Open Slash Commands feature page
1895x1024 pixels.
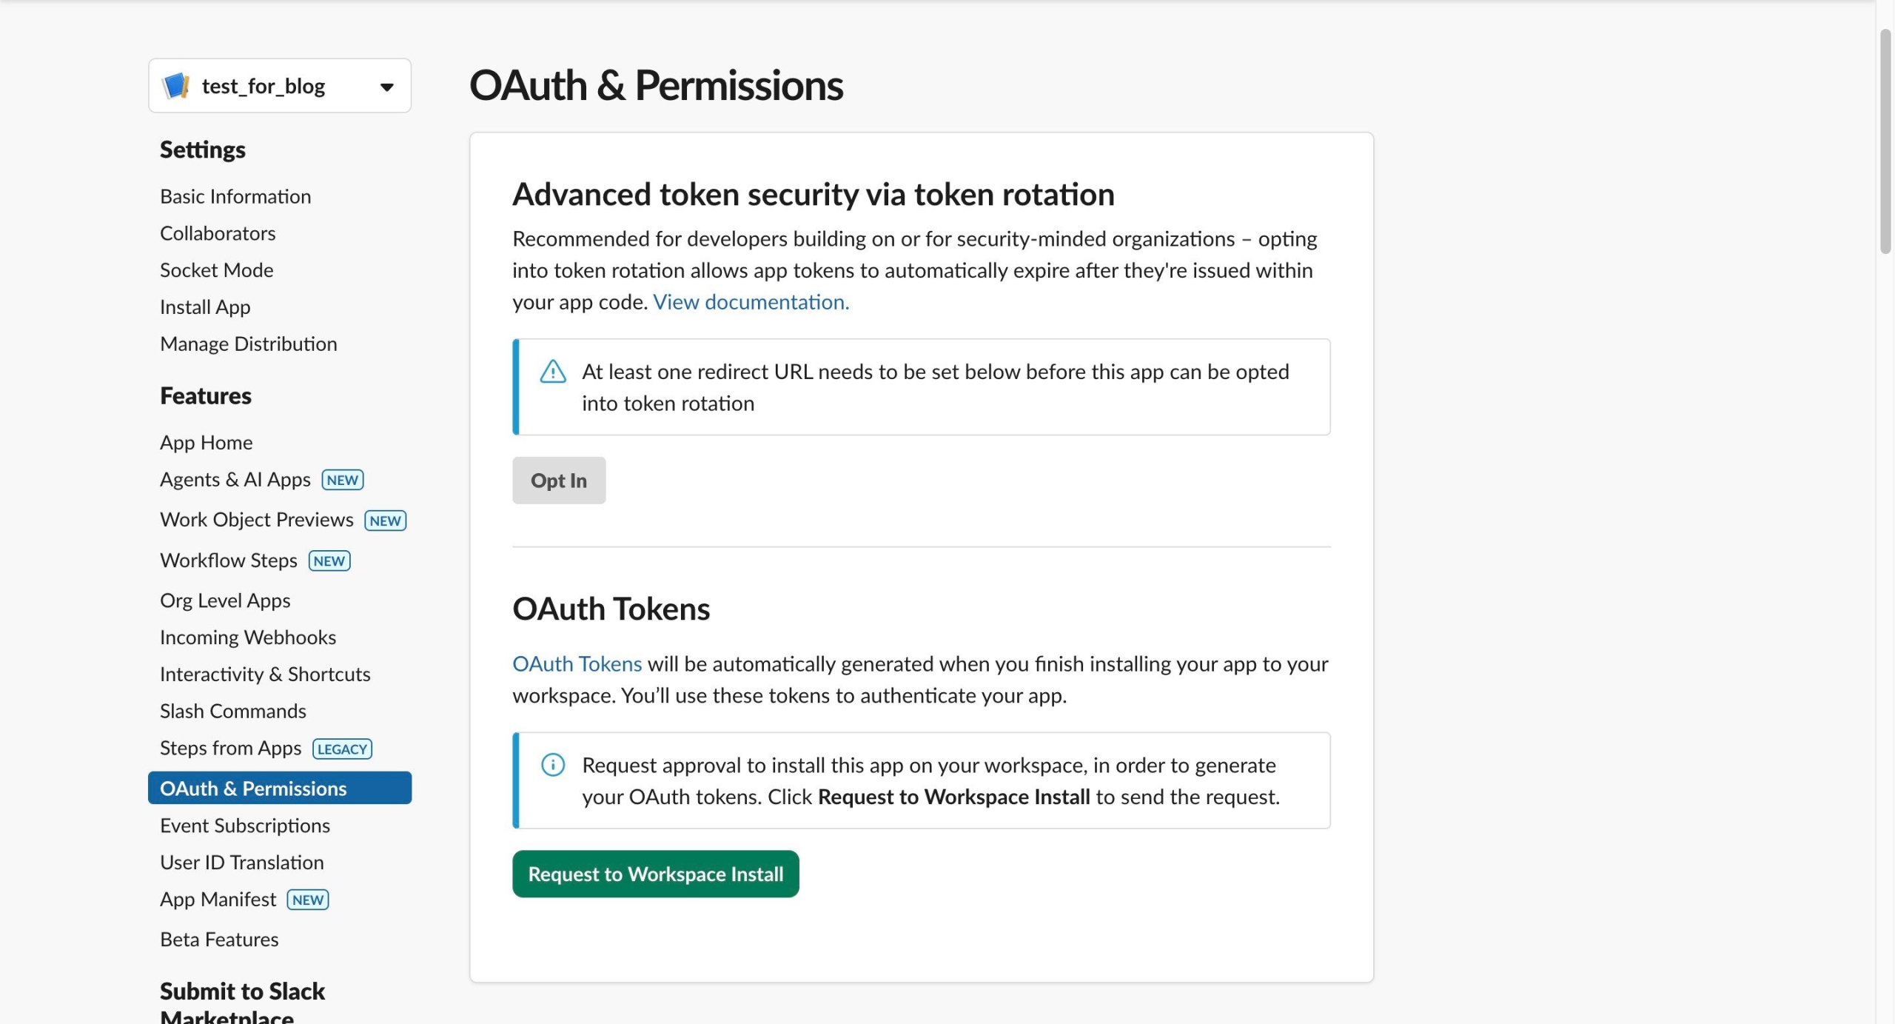232,711
